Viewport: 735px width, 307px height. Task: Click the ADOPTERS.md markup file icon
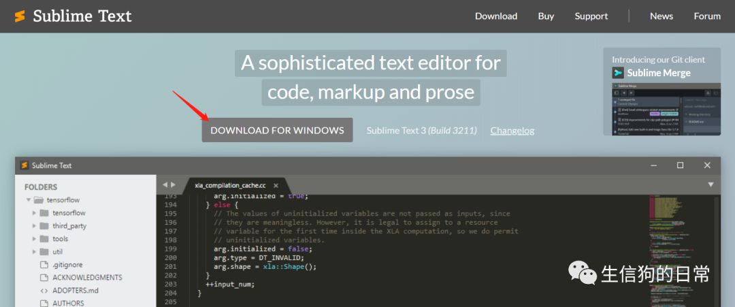44,291
